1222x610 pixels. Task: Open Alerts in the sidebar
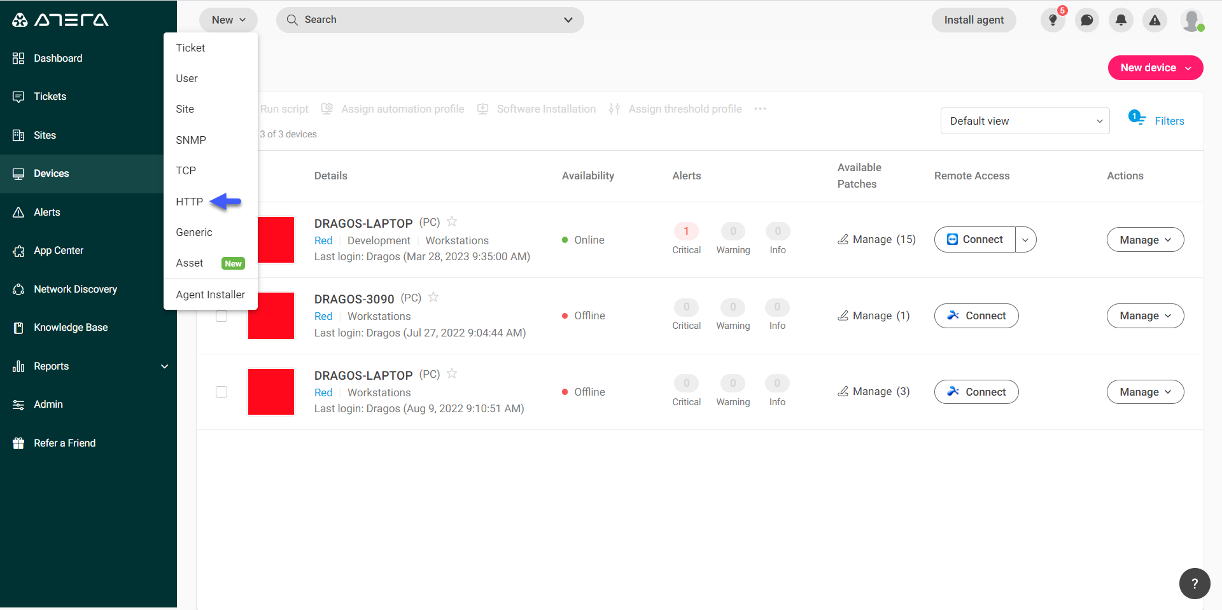point(46,212)
